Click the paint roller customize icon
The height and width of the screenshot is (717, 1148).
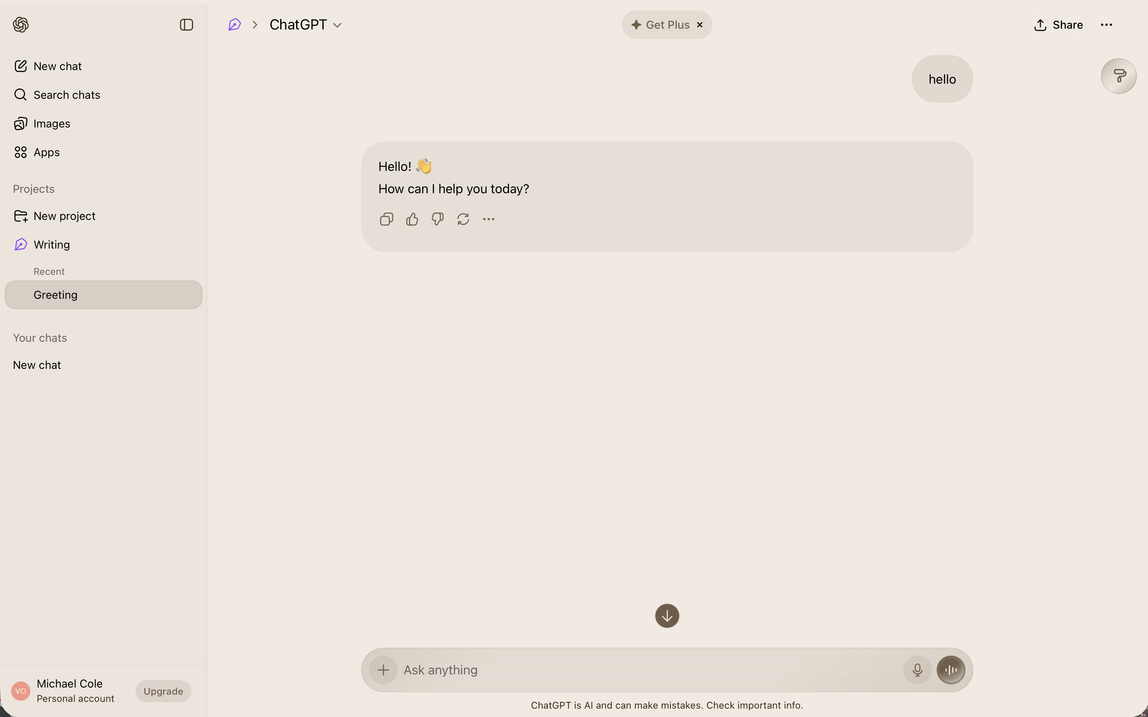1119,76
